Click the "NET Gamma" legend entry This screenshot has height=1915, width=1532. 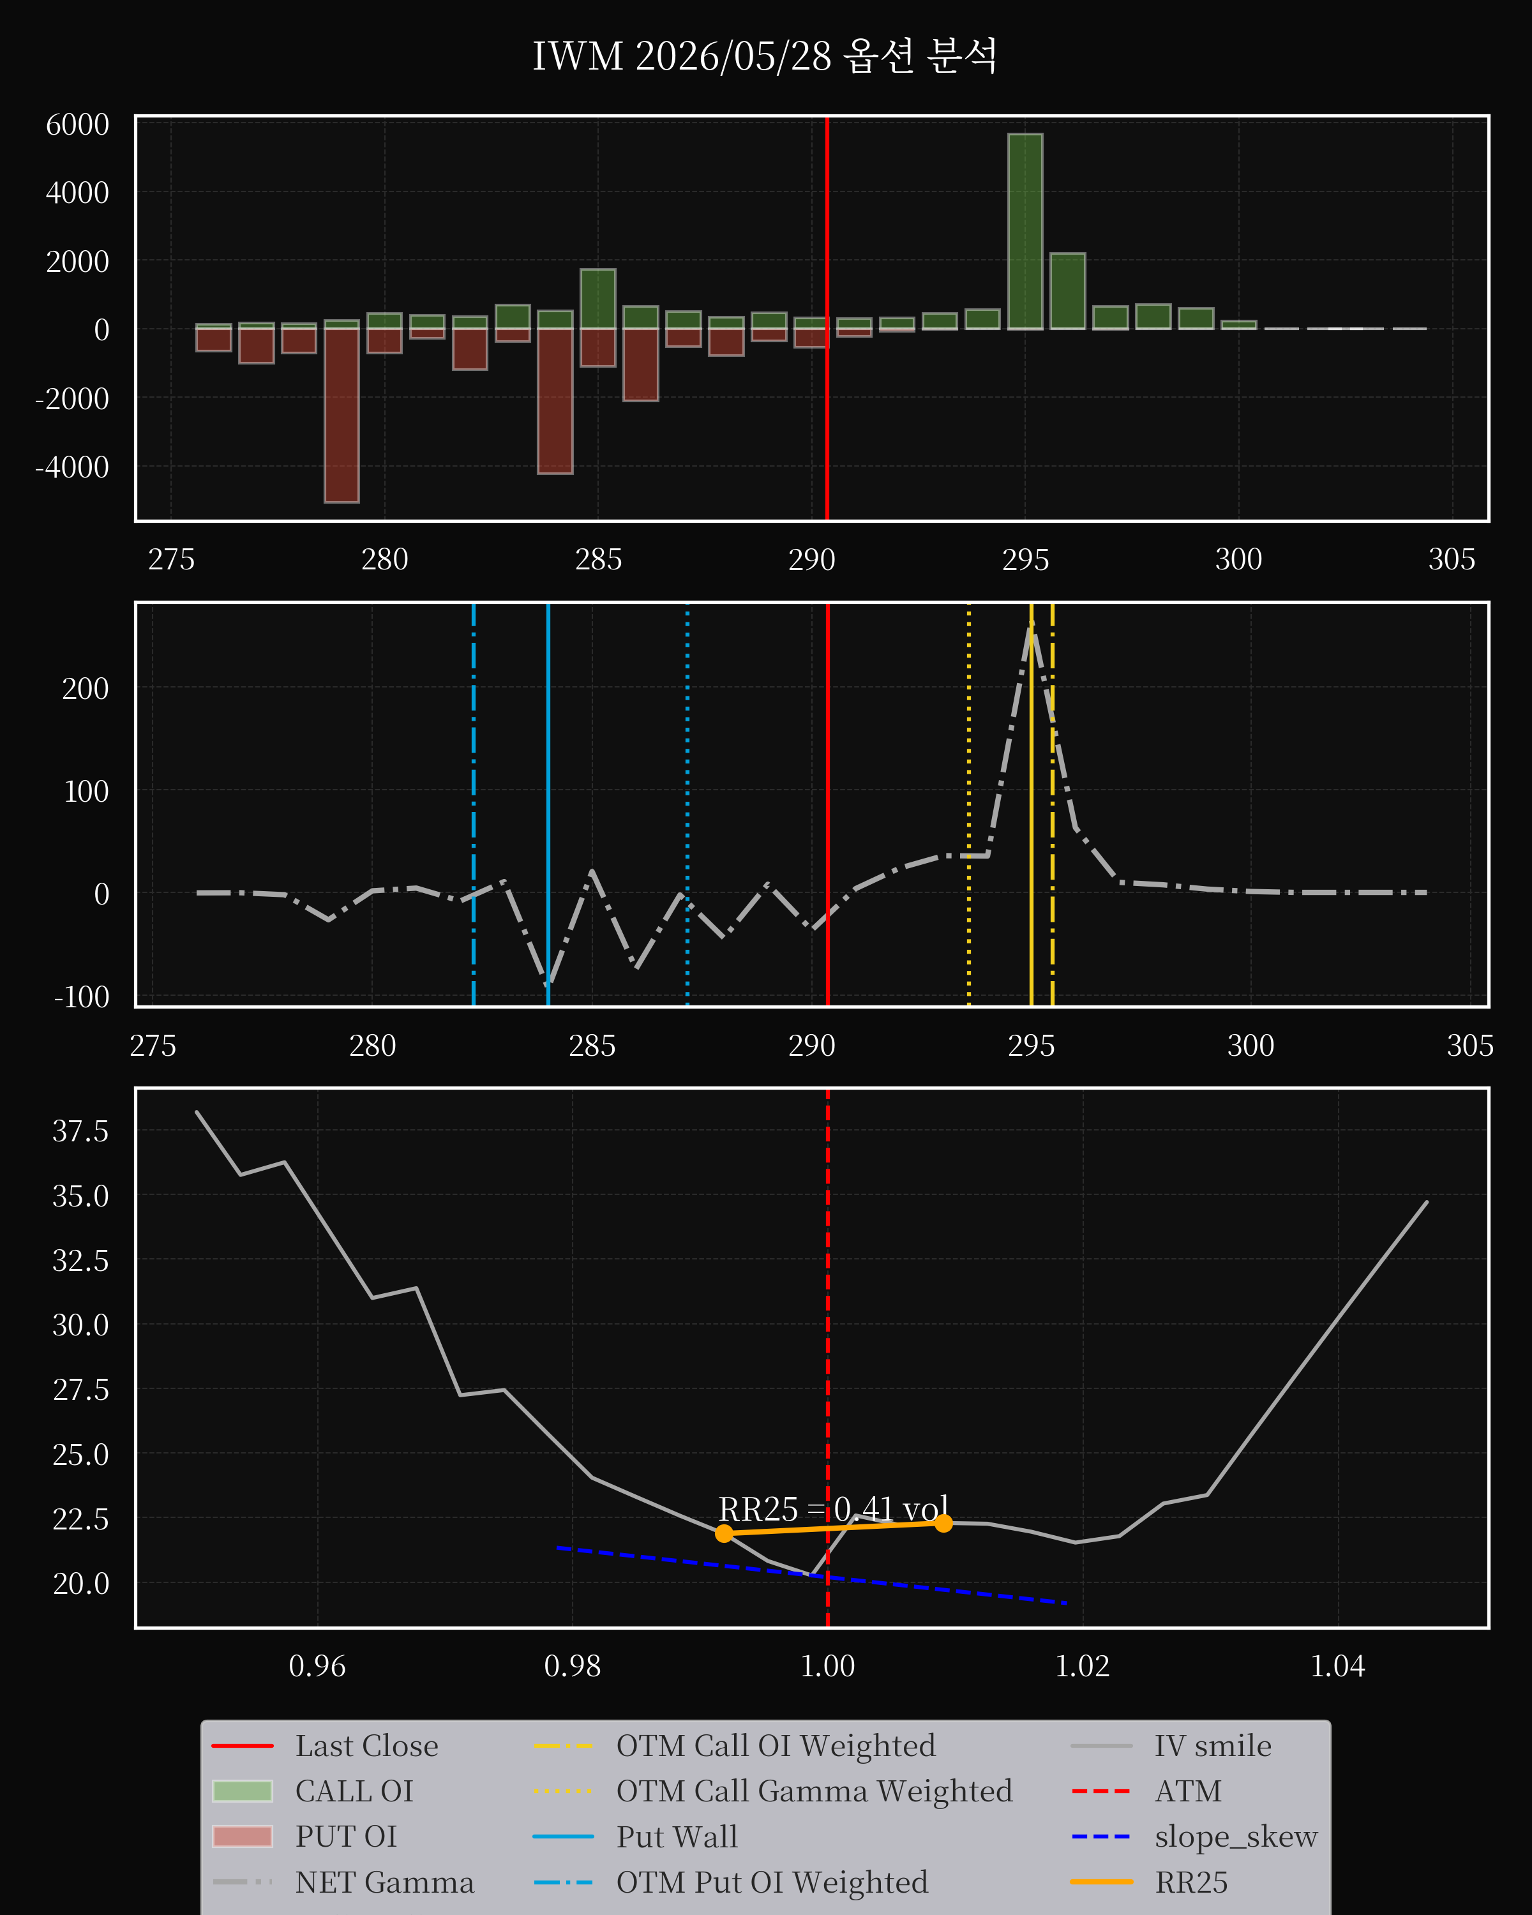(x=343, y=1882)
